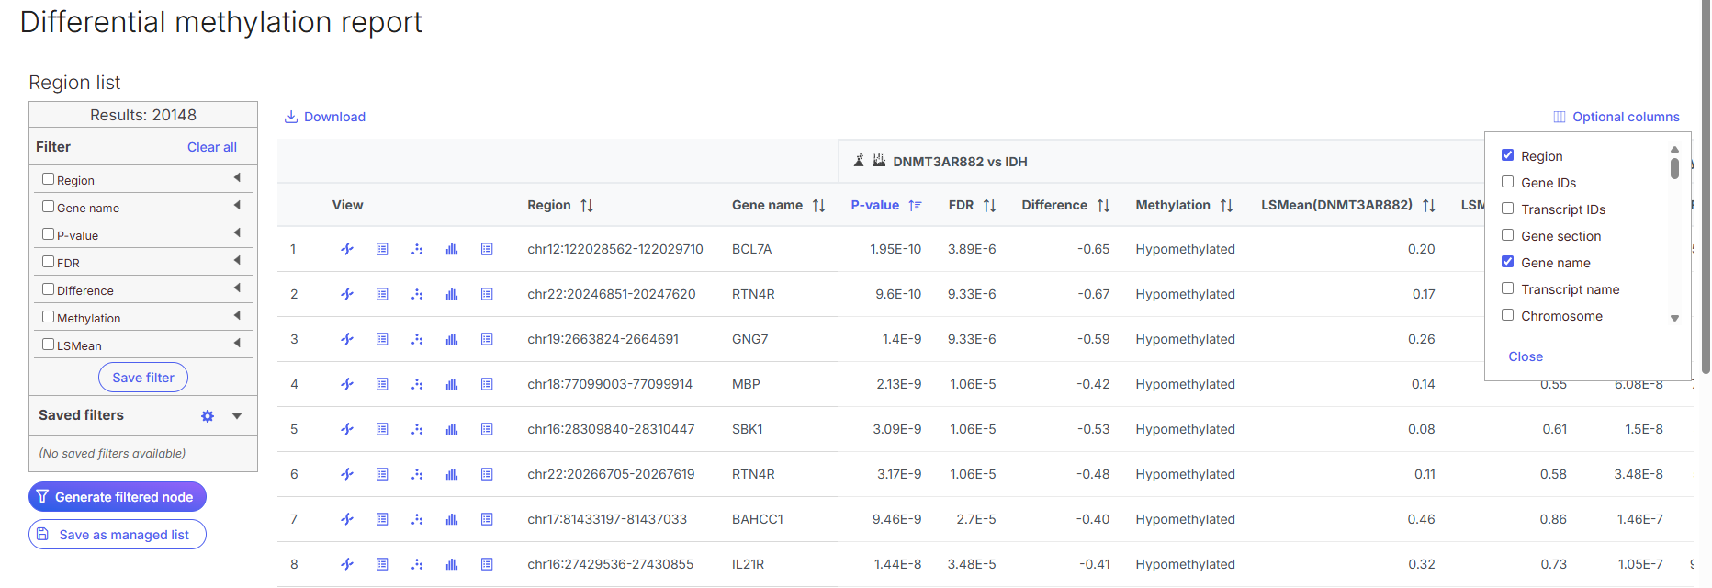
Task: Open saved filters gear settings
Action: (208, 416)
